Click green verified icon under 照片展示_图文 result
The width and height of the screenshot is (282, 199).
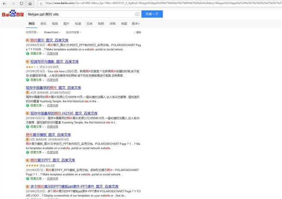pos(27,53)
